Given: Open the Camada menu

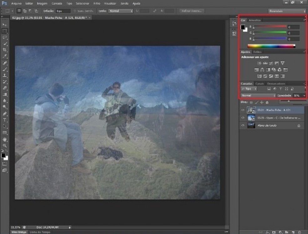Looking at the screenshot, I should coord(57,3).
